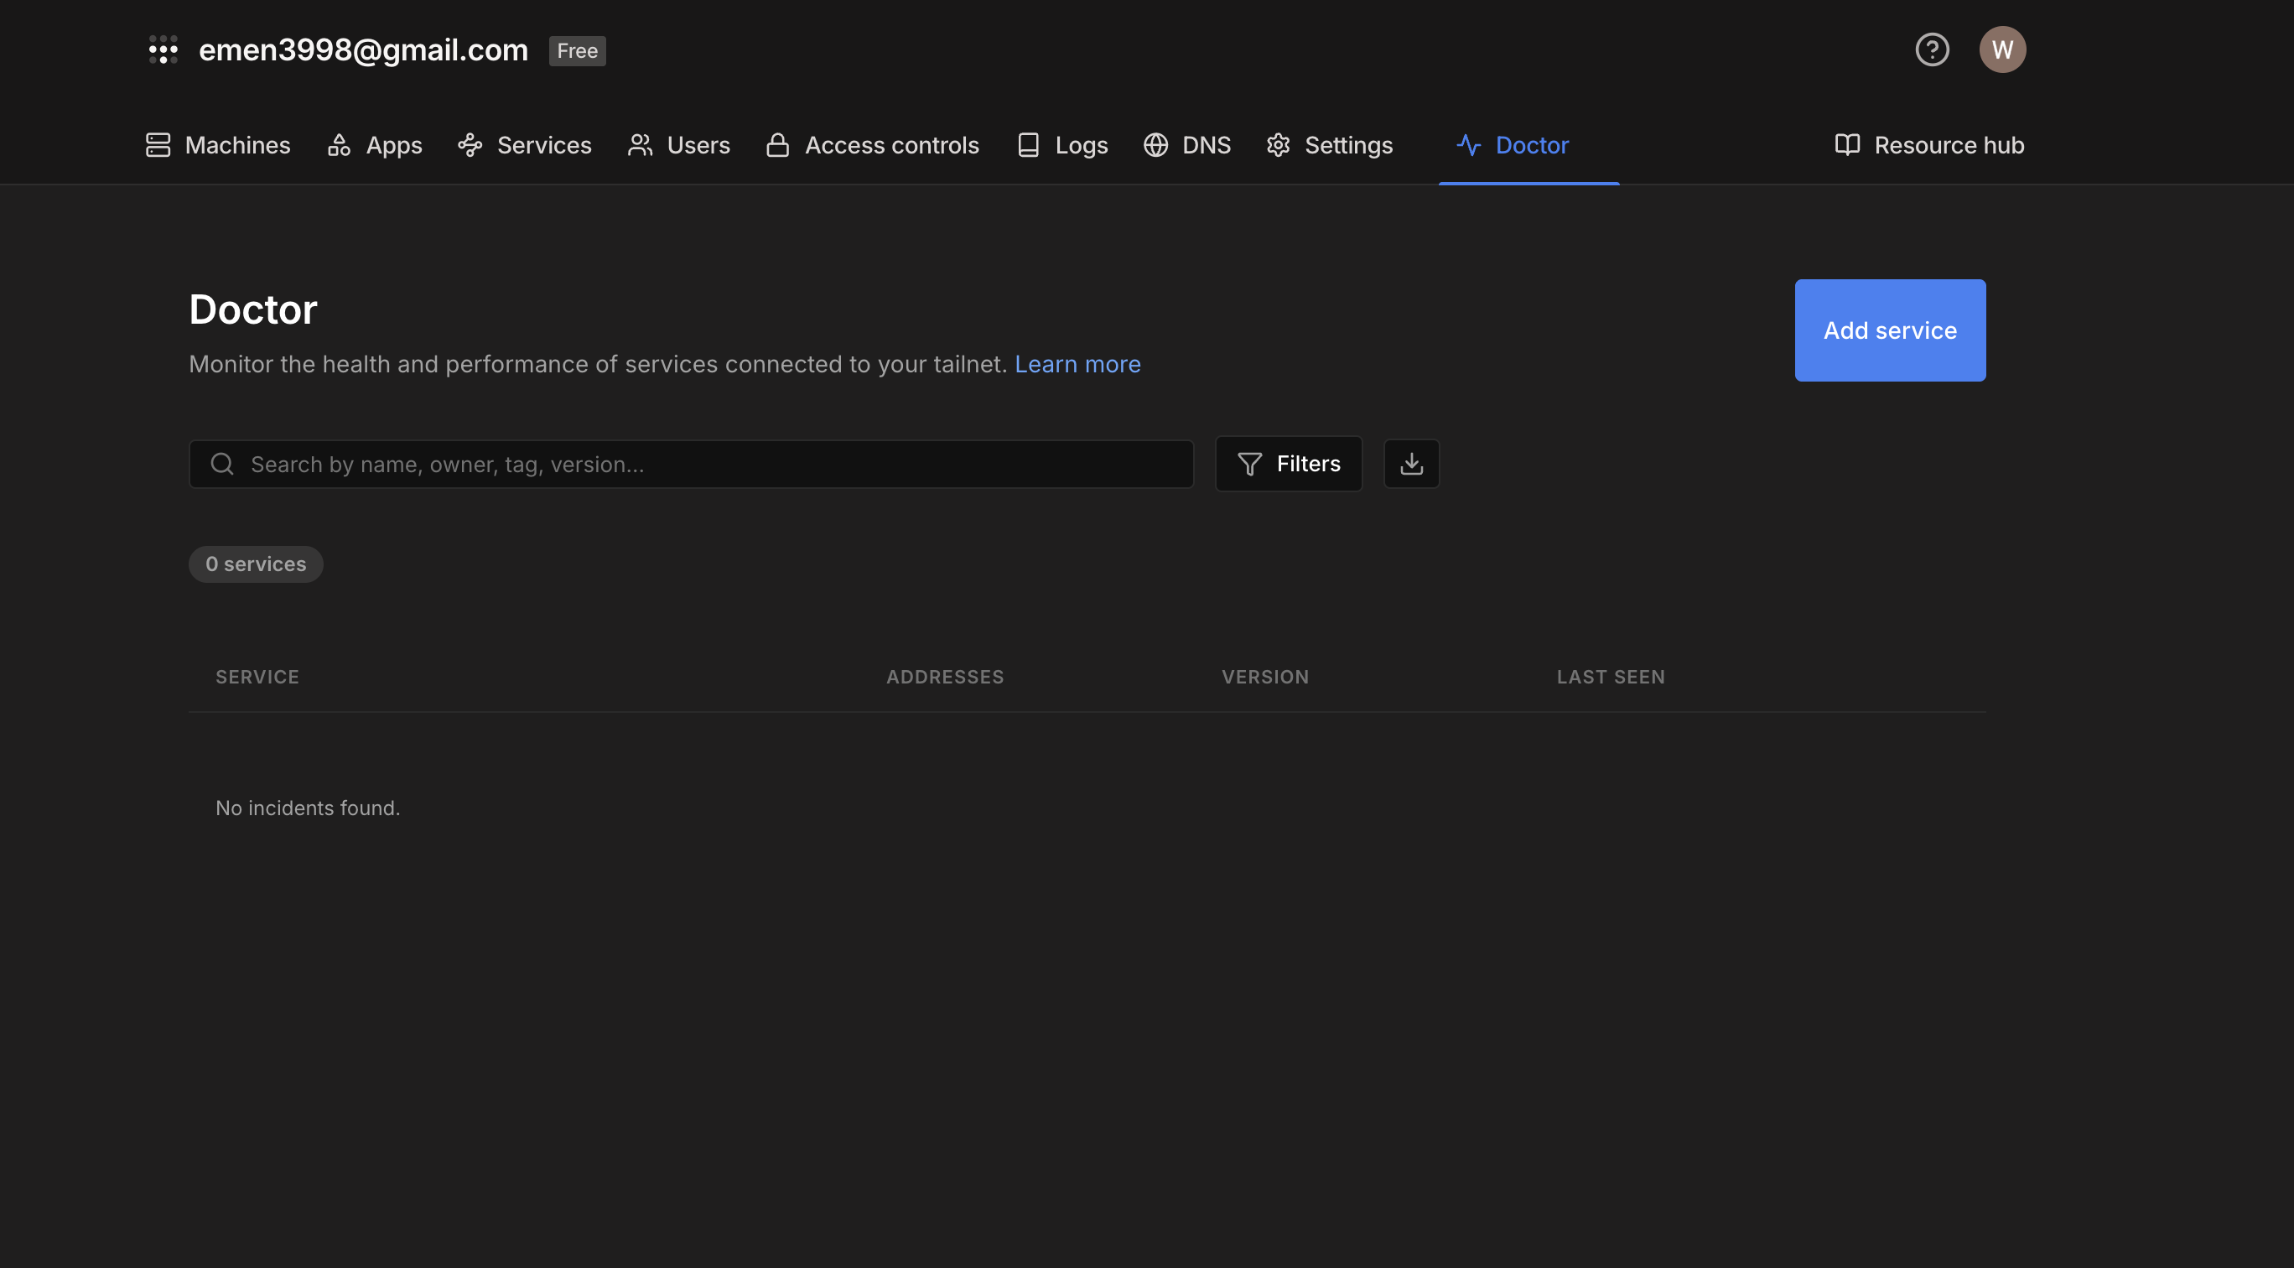Open the help question mark icon

tap(1932, 49)
